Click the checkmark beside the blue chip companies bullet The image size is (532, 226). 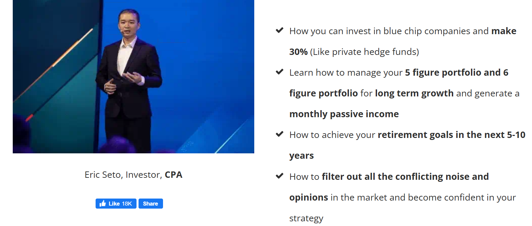coord(279,30)
